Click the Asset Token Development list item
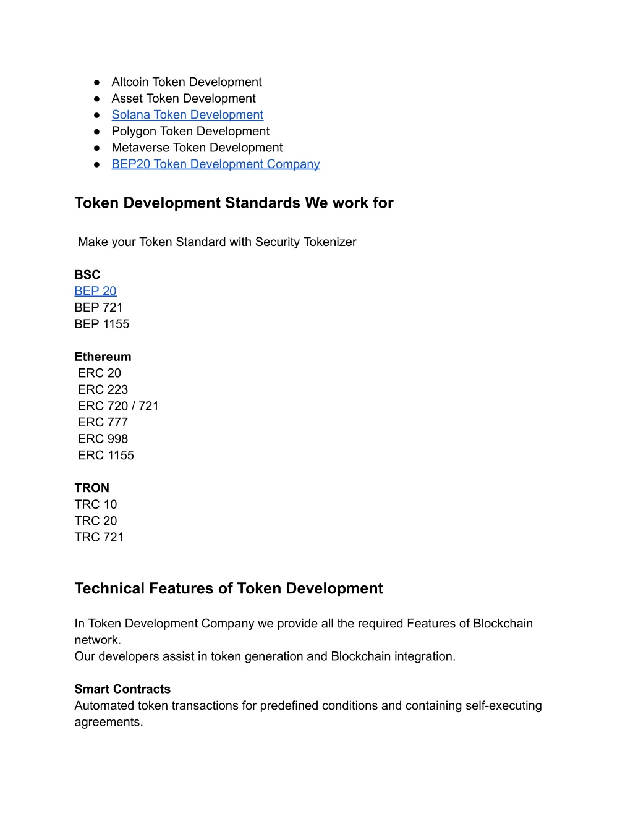 tap(184, 99)
